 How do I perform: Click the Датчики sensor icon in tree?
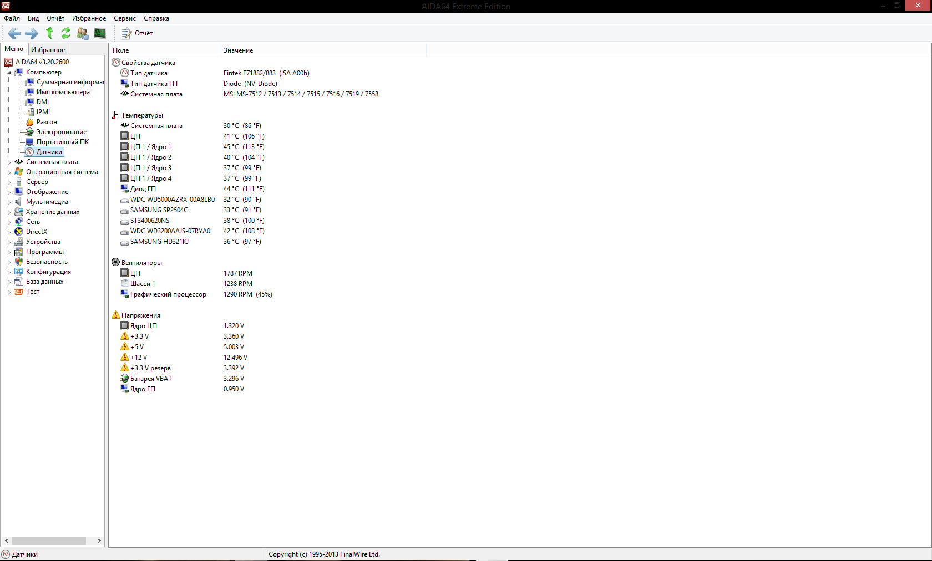tap(30, 152)
